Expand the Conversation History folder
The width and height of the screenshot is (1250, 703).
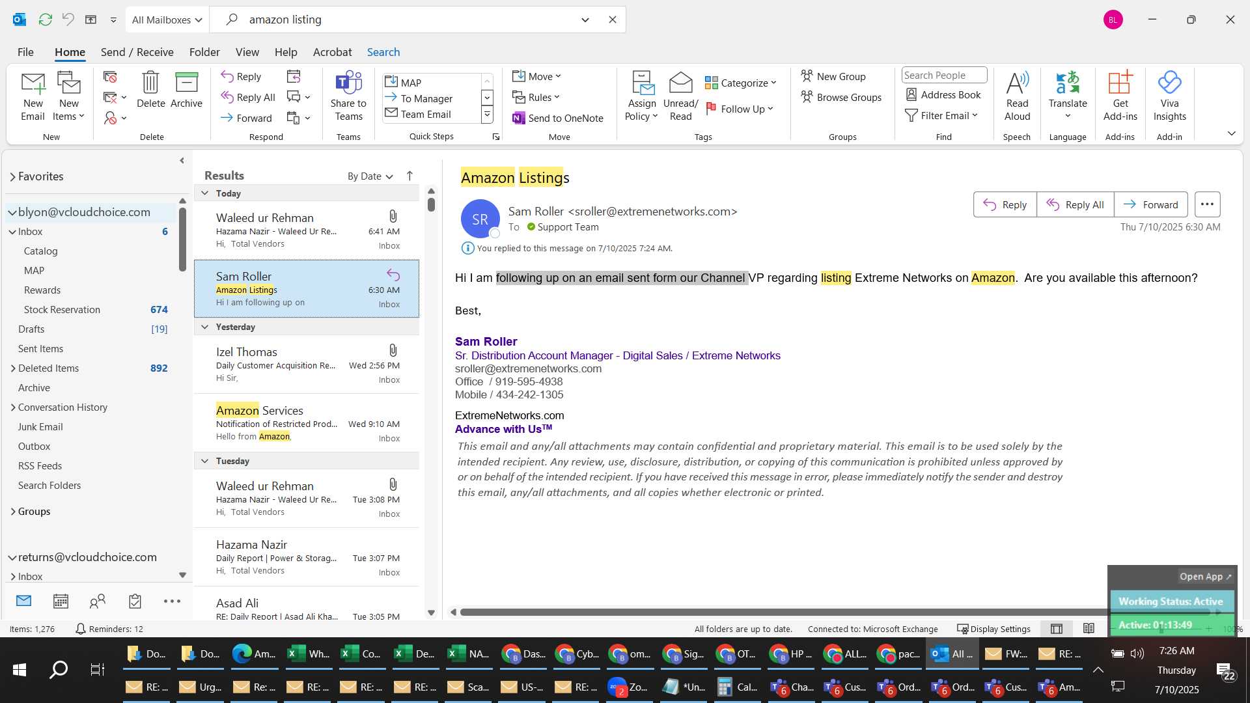tap(13, 407)
